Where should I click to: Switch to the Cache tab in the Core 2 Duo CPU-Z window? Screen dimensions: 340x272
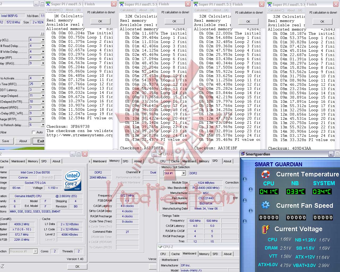[x=4, y=161]
